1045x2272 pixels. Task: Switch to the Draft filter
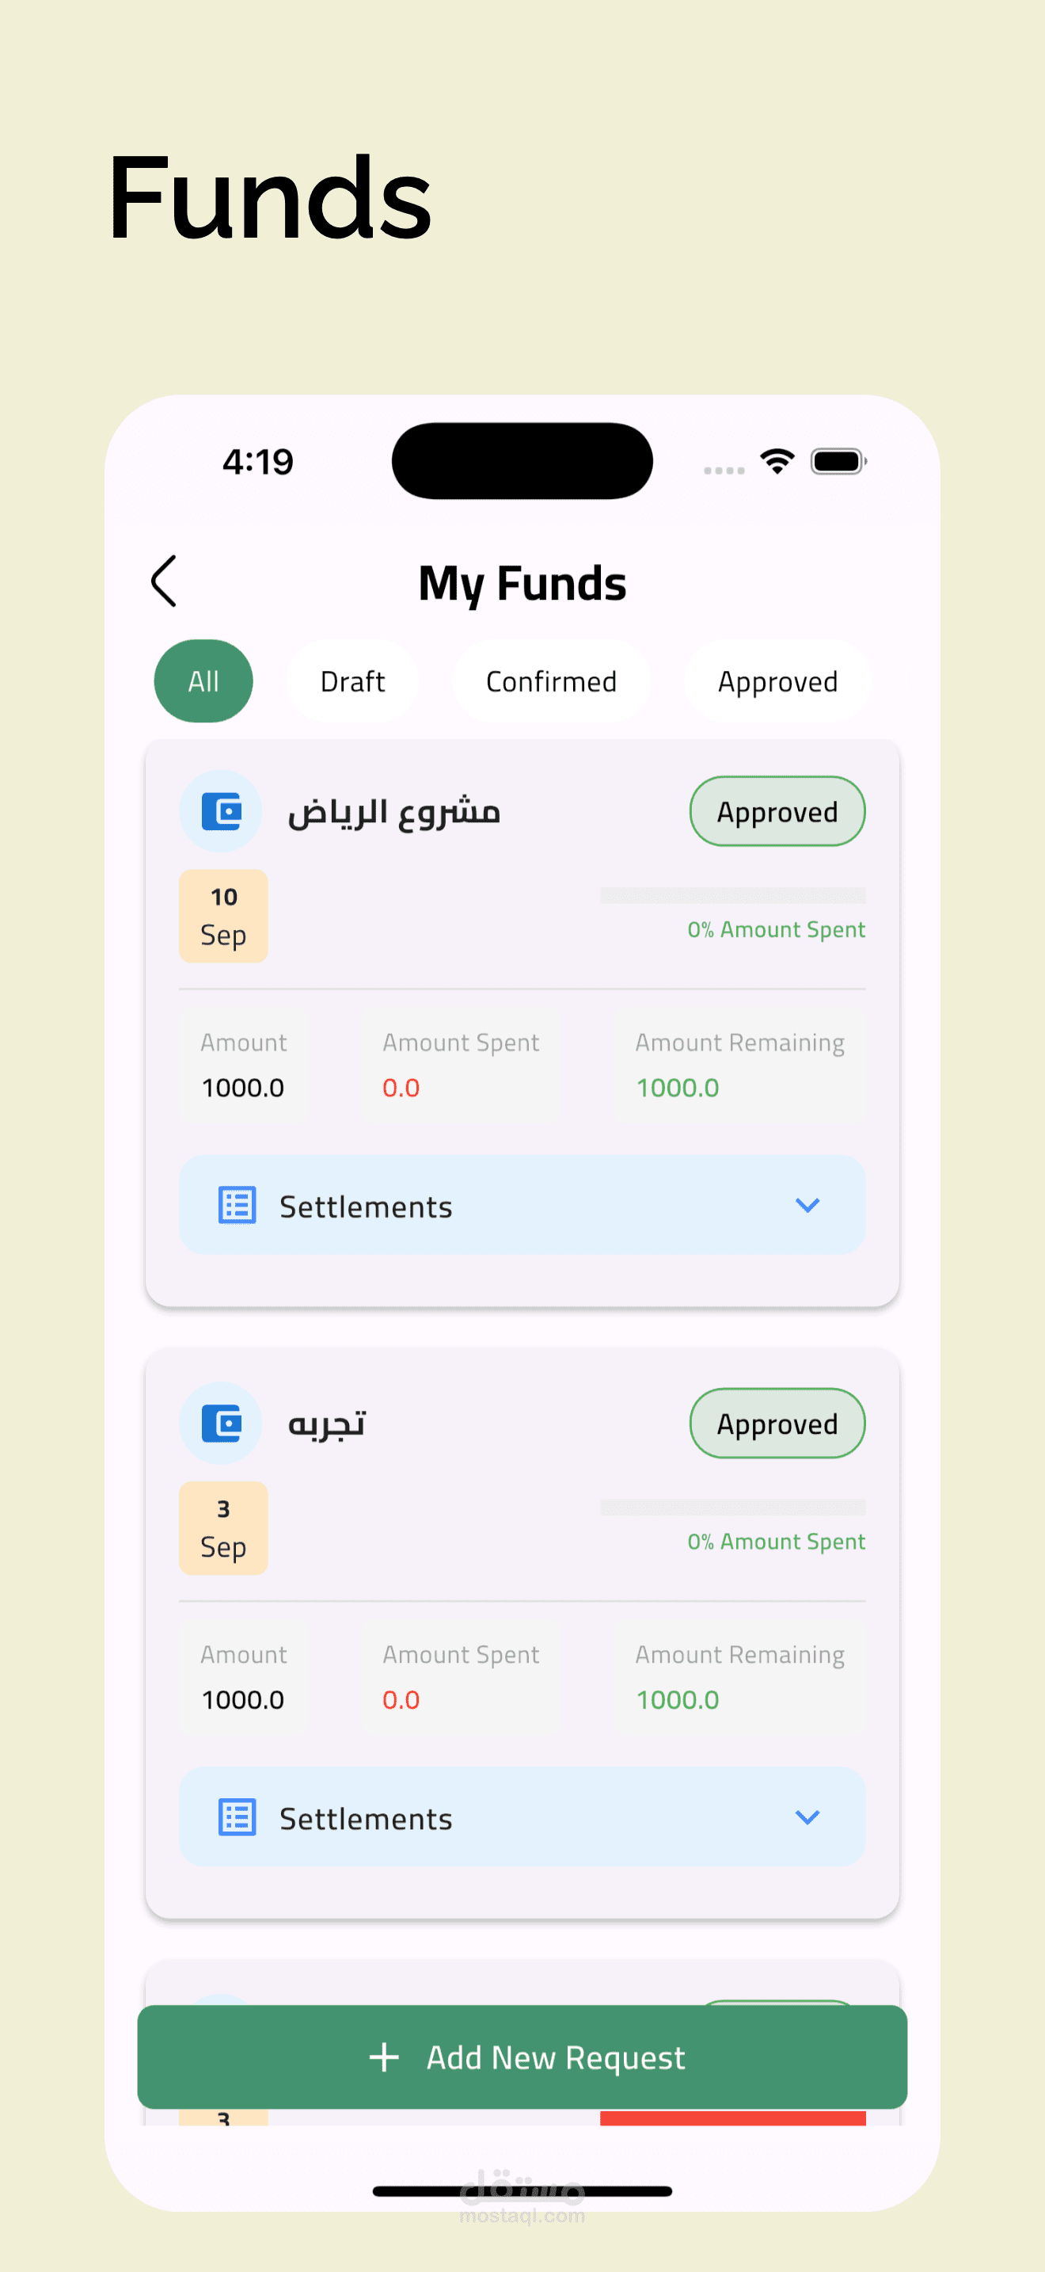click(x=352, y=681)
